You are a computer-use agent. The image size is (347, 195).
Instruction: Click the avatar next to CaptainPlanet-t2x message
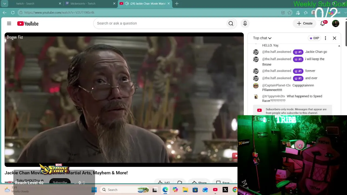coord(256,86)
